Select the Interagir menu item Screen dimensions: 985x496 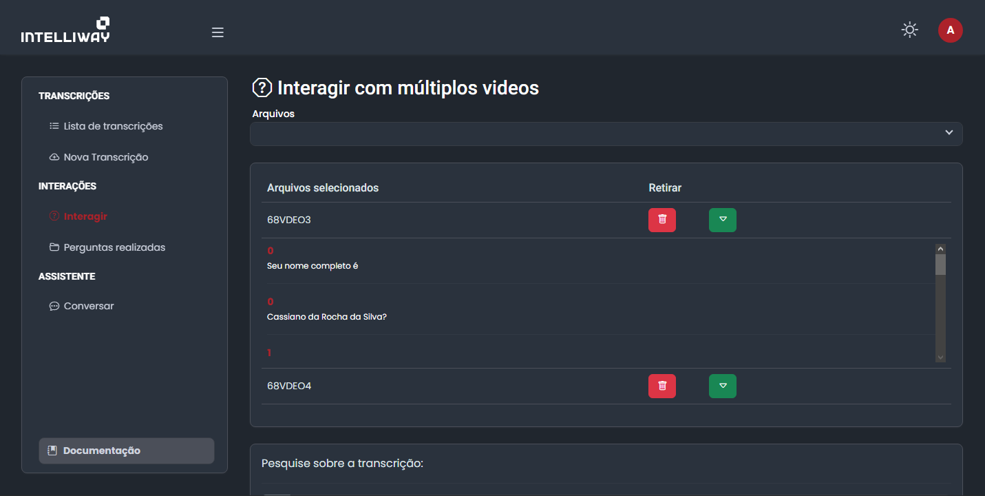pos(85,216)
